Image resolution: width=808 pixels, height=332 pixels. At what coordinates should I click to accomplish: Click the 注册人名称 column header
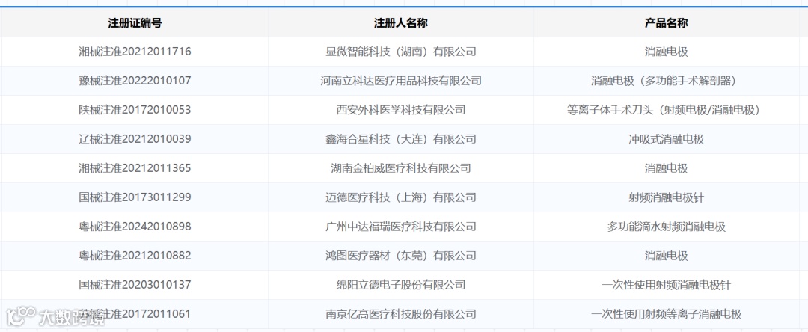point(401,23)
